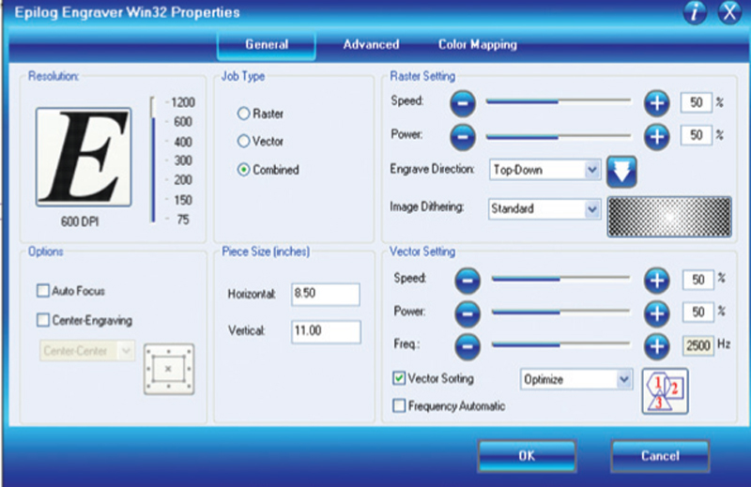751x487 pixels.
Task: Click the Vector Speed percent value box
Action: tap(697, 280)
